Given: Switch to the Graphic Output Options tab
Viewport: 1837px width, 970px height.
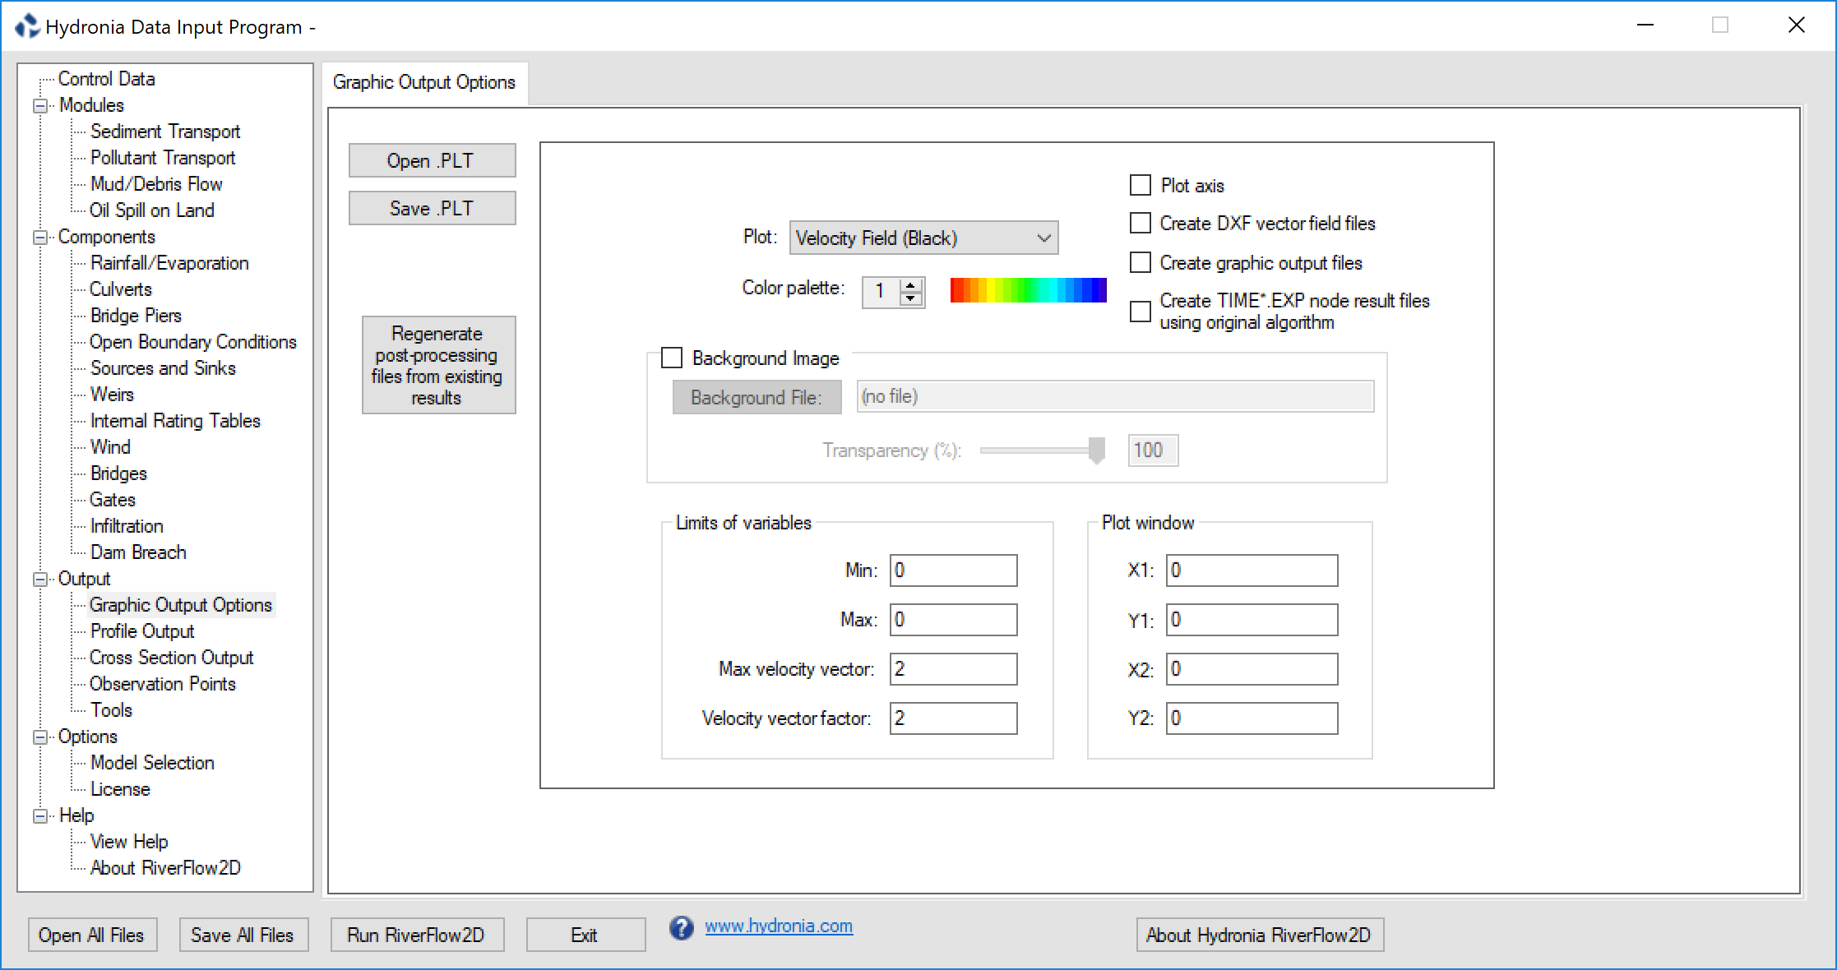Looking at the screenshot, I should (424, 82).
